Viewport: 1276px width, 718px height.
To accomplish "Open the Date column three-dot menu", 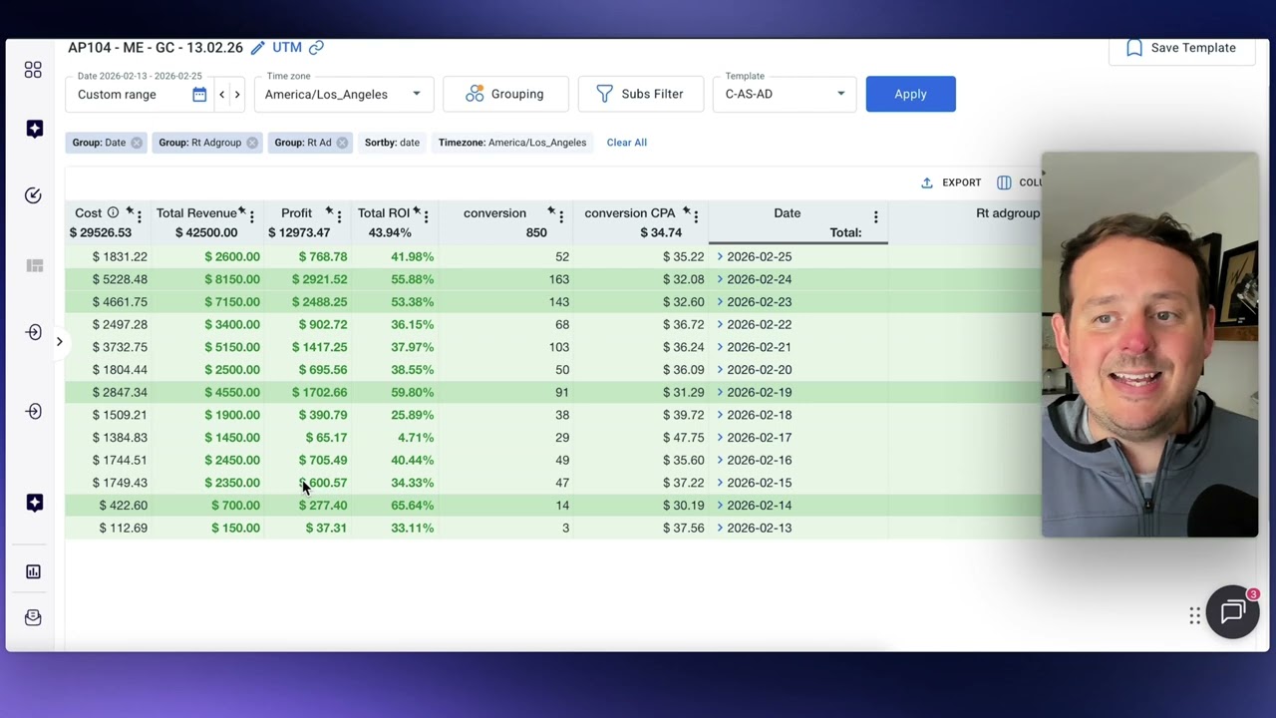I will [875, 216].
